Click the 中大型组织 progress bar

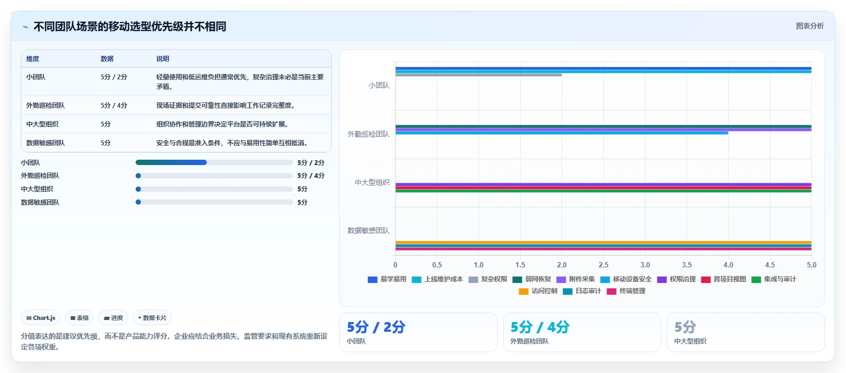[x=214, y=189]
